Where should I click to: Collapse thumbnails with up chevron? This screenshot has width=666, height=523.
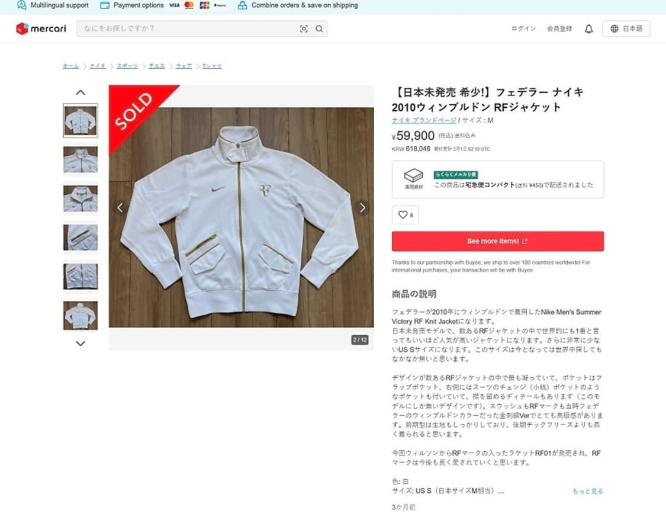[x=81, y=92]
